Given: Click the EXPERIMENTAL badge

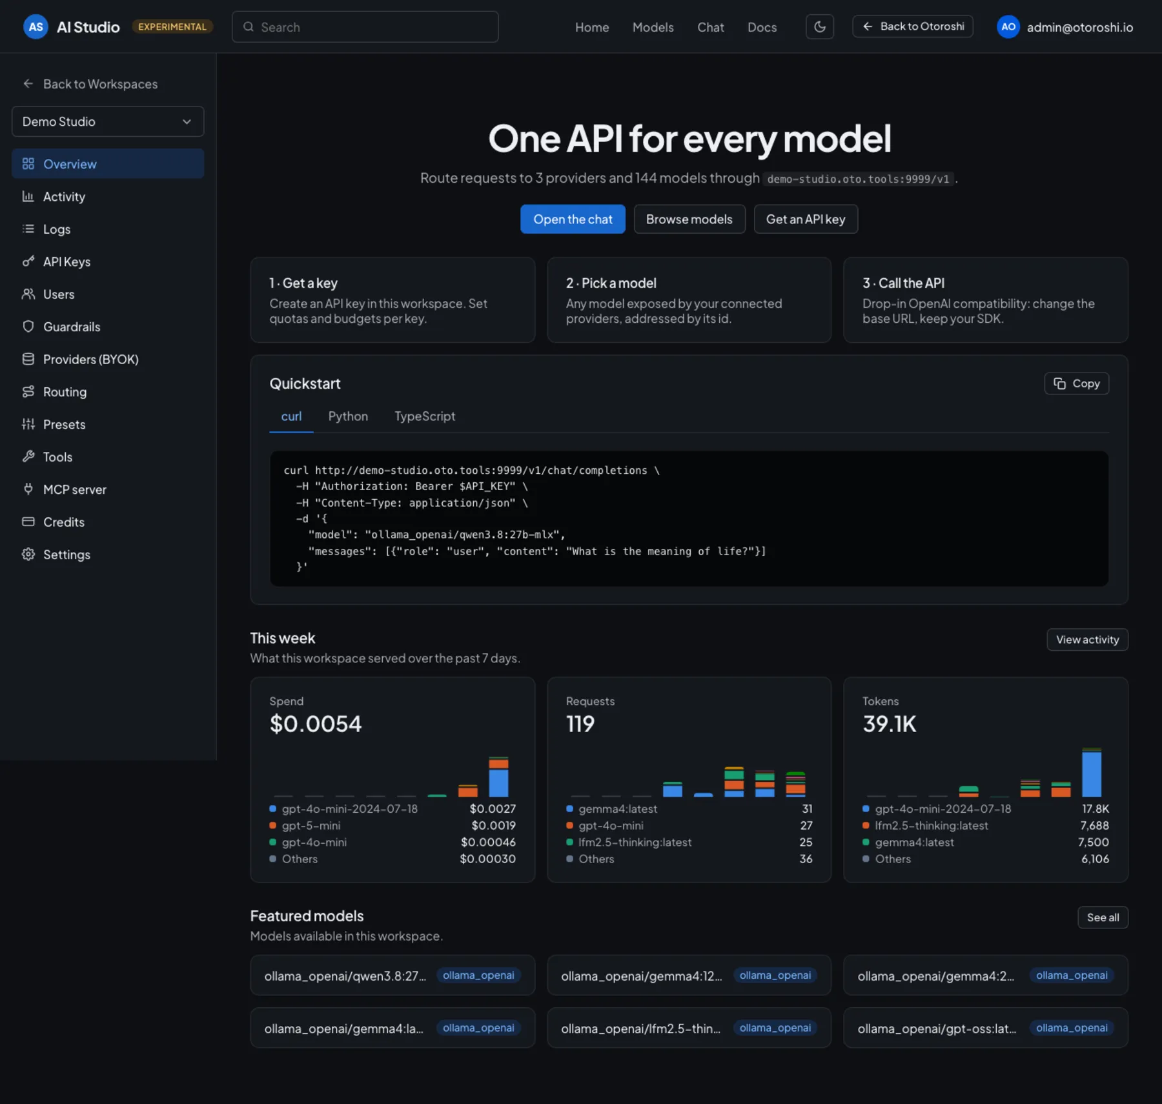Looking at the screenshot, I should click(172, 26).
